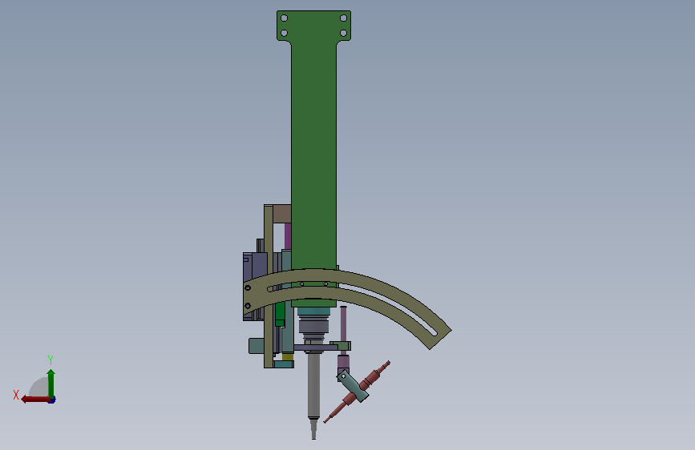Select the teal clamp holding the red tube
695x450 pixels.
(353, 386)
